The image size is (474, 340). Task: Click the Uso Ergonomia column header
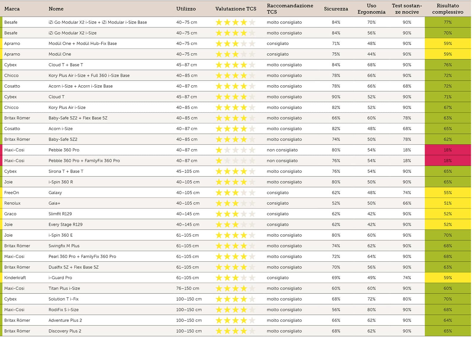pyautogui.click(x=371, y=9)
